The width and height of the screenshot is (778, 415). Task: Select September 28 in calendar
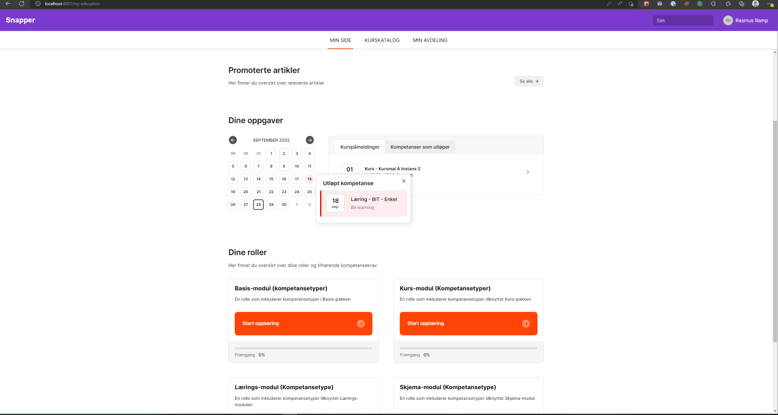point(258,204)
